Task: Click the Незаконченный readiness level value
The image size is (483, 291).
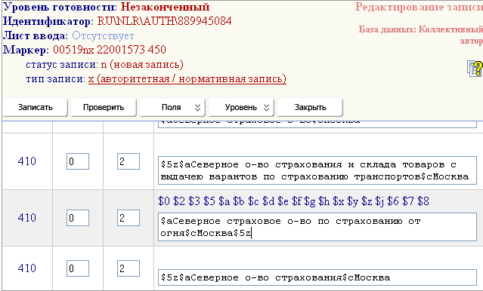Action: click(x=165, y=7)
